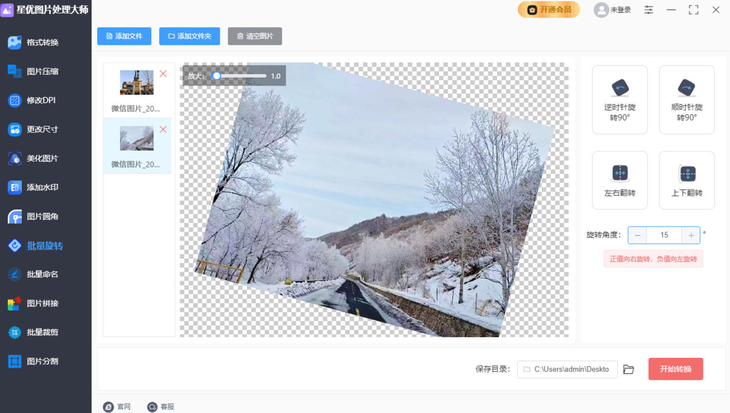The width and height of the screenshot is (730, 413).
Task: Select the first image thumbnail in file list
Action: pos(137,83)
